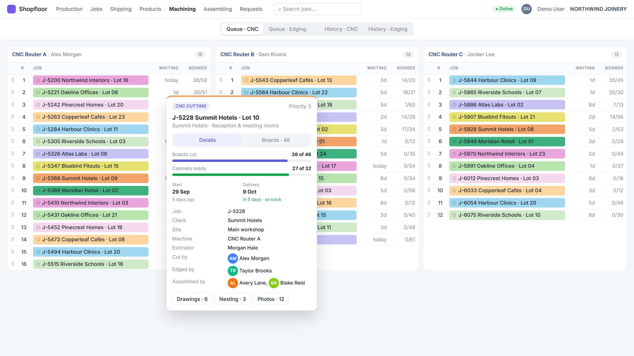Click the DU user avatar
The image size is (634, 356).
point(526,9)
